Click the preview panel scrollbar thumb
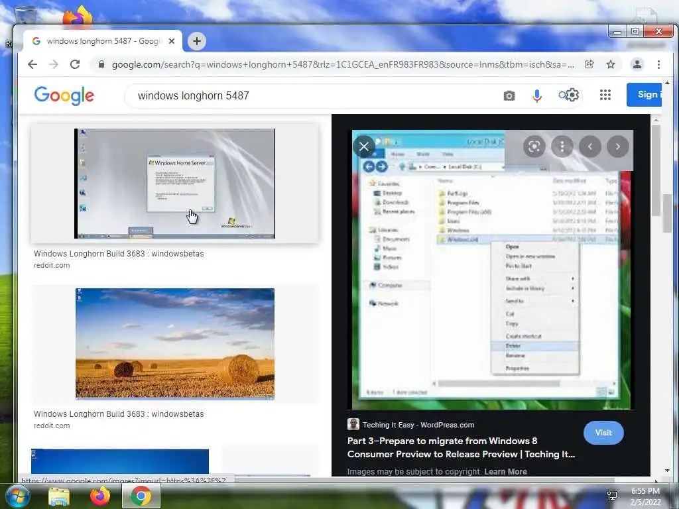Viewport: 679px width, 509px height. click(x=656, y=170)
